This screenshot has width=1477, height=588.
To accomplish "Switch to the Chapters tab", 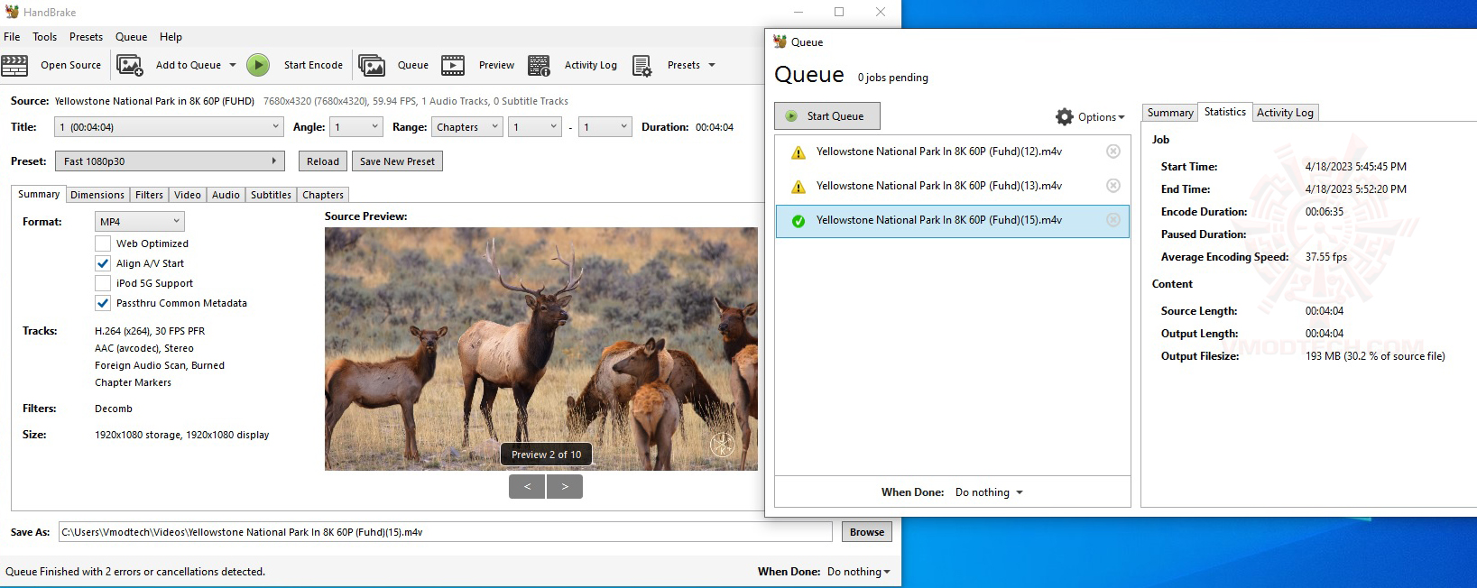I will 323,195.
